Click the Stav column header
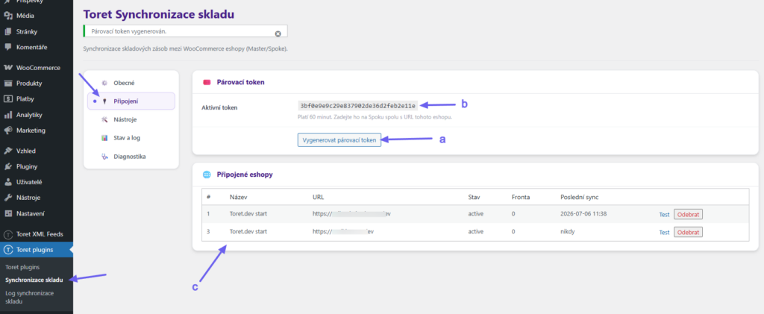 (x=474, y=197)
